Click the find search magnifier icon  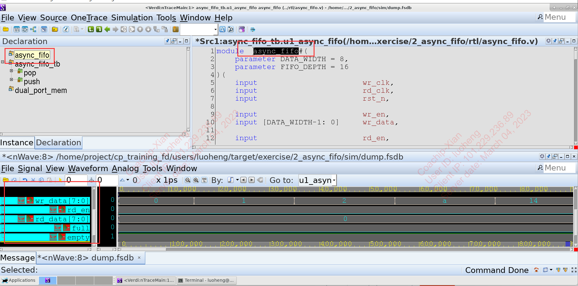222,29
